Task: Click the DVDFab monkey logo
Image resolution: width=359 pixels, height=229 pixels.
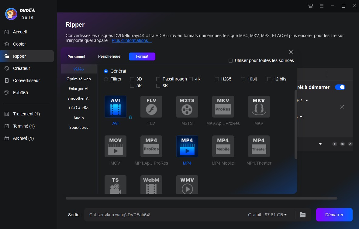Action: 11,14
